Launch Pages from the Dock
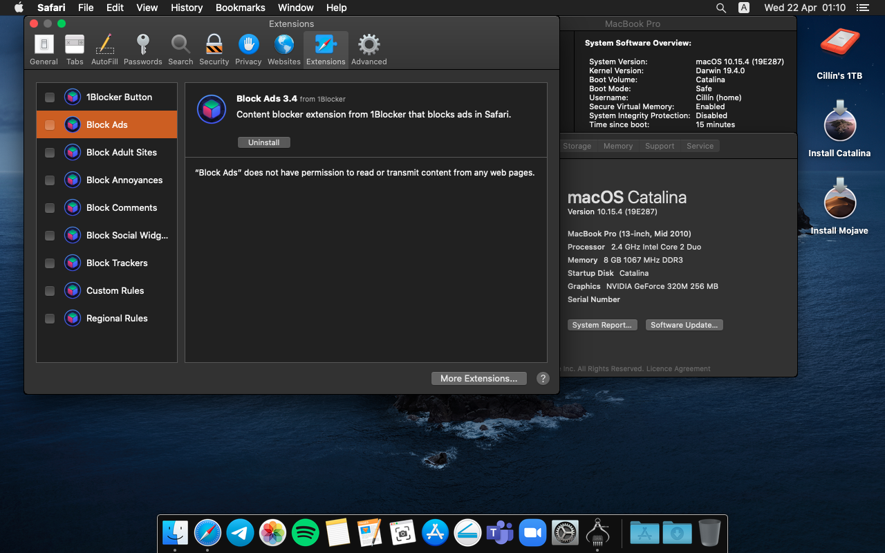885x553 pixels. tap(370, 533)
